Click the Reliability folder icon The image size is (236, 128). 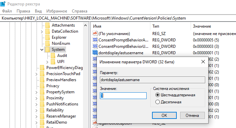42,110
